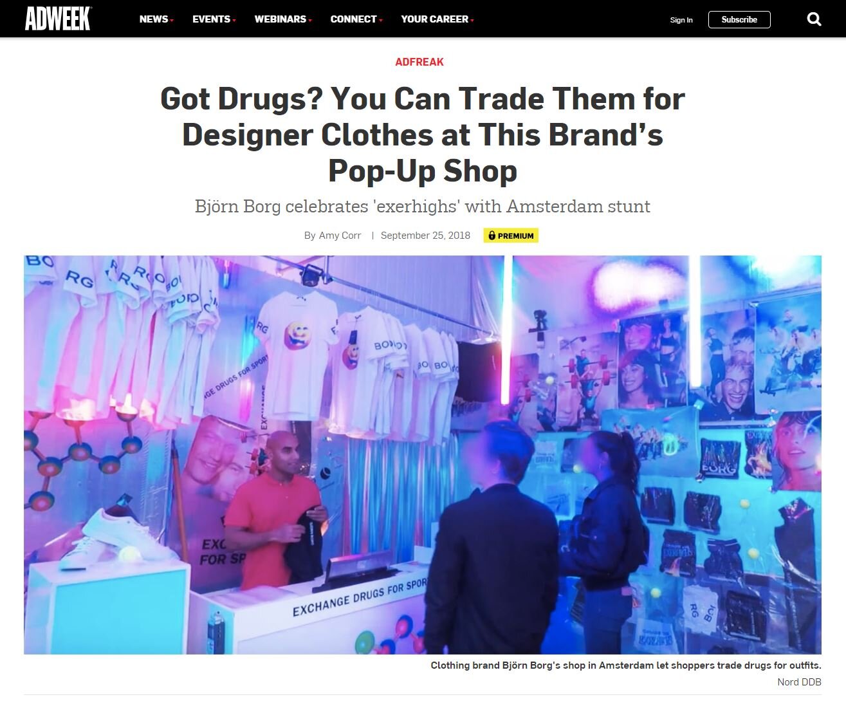
Task: Expand the NEWS dropdown menu
Action: 156,19
